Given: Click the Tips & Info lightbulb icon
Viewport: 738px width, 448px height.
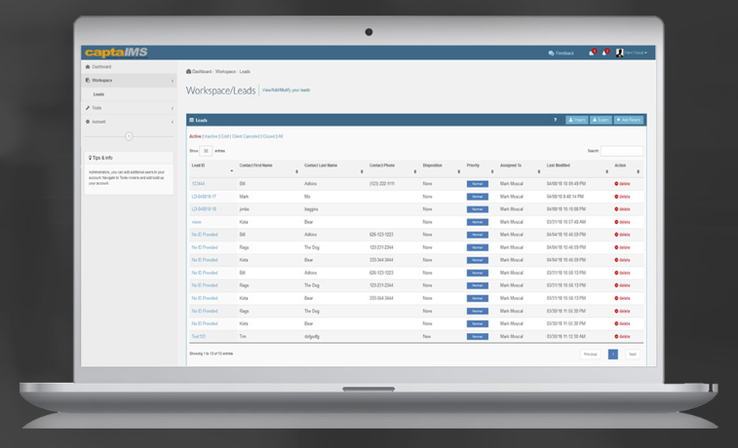Looking at the screenshot, I should click(x=90, y=158).
